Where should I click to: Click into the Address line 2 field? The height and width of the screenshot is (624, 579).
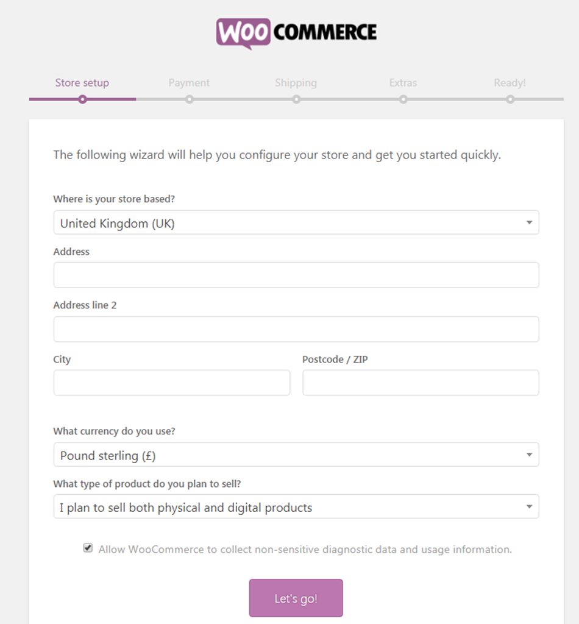(x=296, y=329)
